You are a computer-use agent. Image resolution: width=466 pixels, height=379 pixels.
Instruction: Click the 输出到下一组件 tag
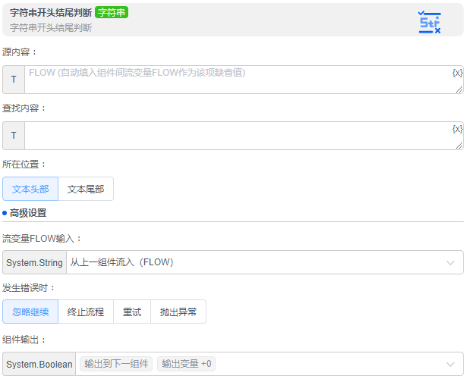(x=116, y=364)
